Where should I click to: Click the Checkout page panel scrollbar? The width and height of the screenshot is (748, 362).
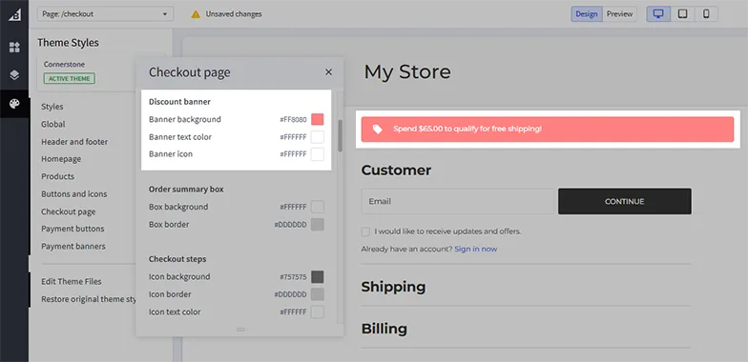[x=340, y=135]
